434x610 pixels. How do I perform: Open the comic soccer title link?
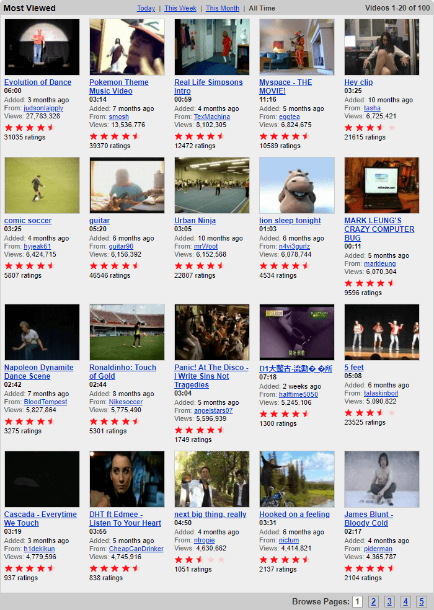(x=28, y=221)
